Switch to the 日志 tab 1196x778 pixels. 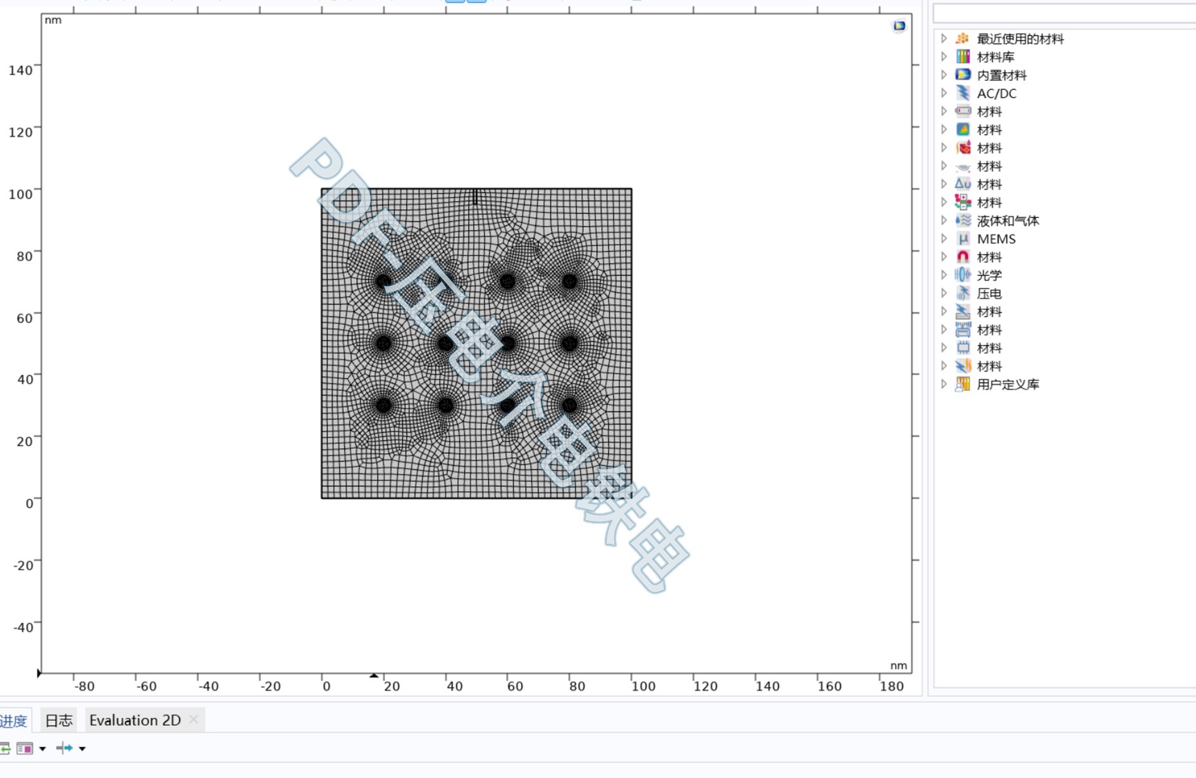59,721
